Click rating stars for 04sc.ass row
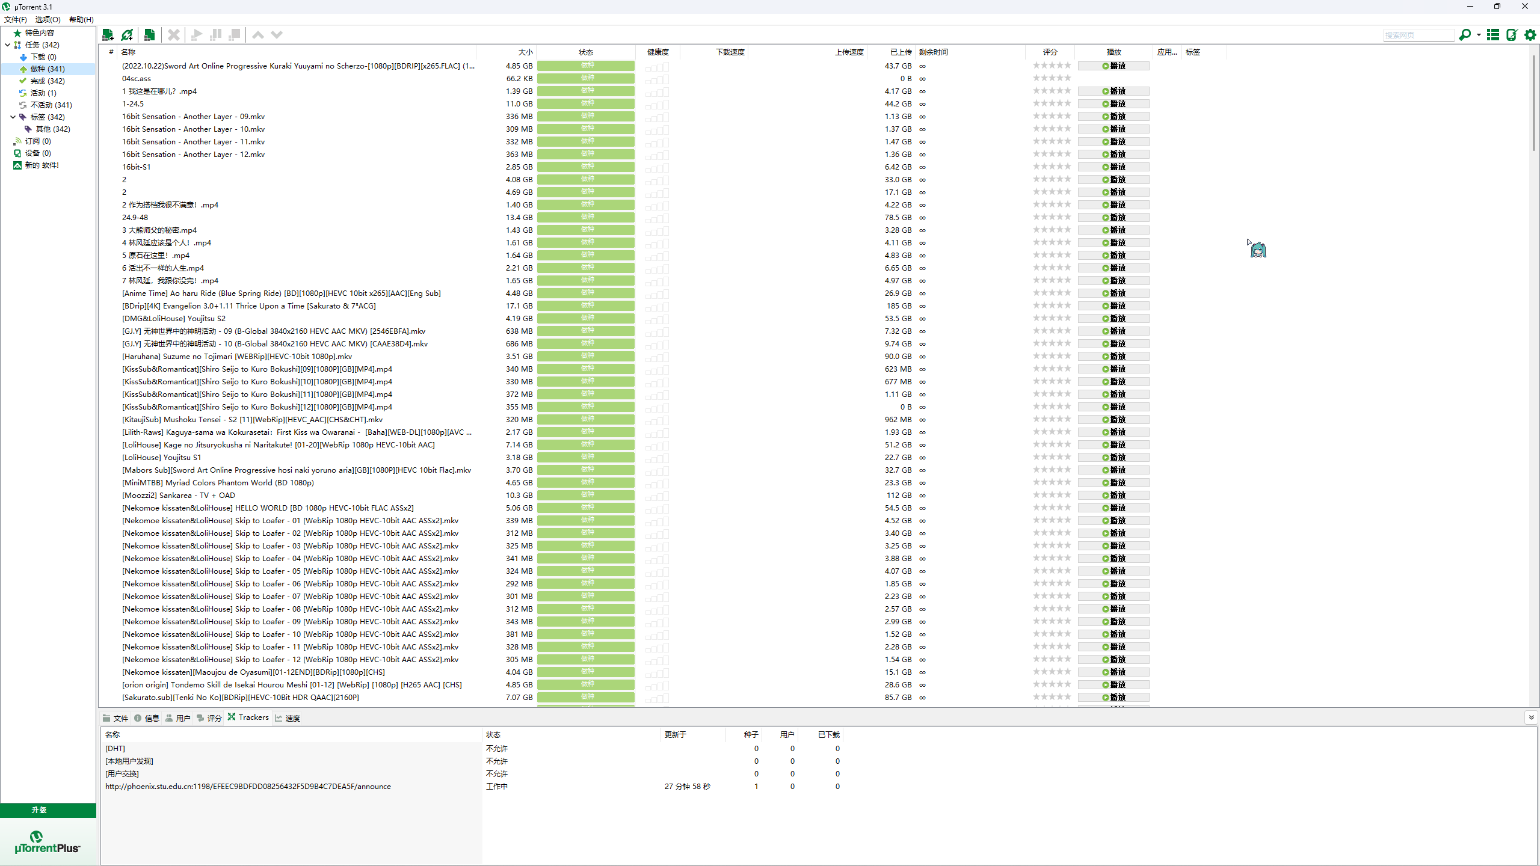This screenshot has height=866, width=1540. pos(1052,78)
